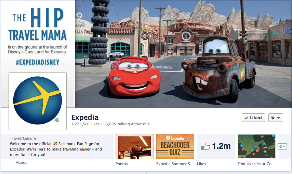Open Find Us in Your Co... link
292x174 pixels.
click(256, 164)
